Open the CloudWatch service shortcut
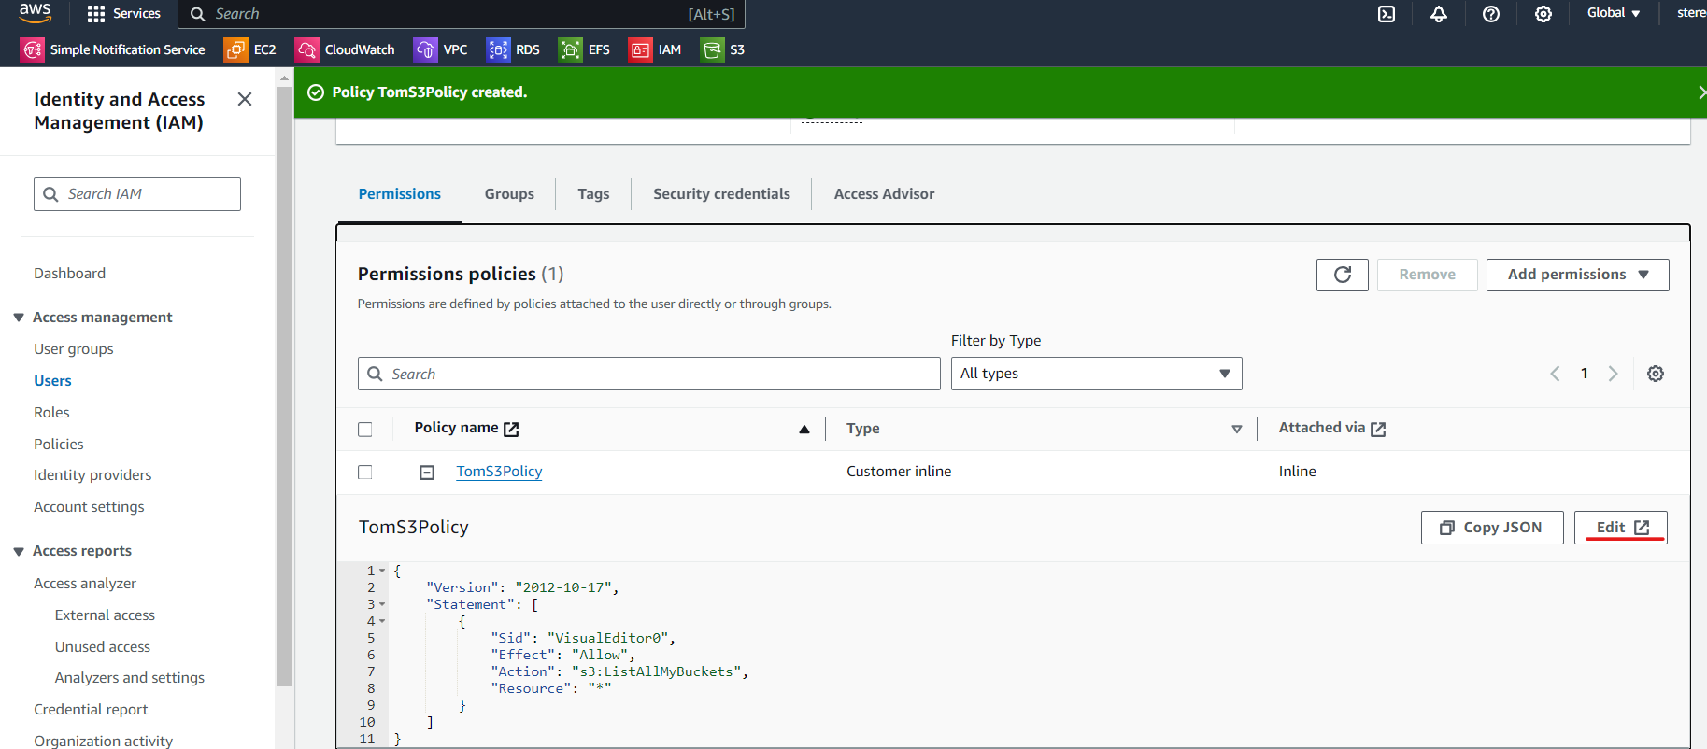The image size is (1707, 749). pos(345,49)
